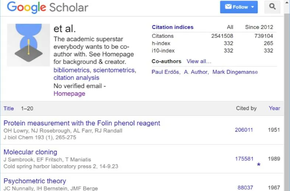Open A. Author co-author profile
This screenshot has height=191, width=290.
pos(196,72)
